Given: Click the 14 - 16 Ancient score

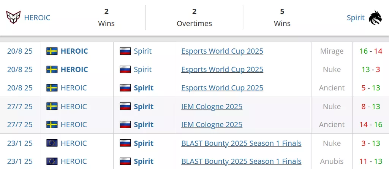Looking at the screenshot, I should [371, 124].
